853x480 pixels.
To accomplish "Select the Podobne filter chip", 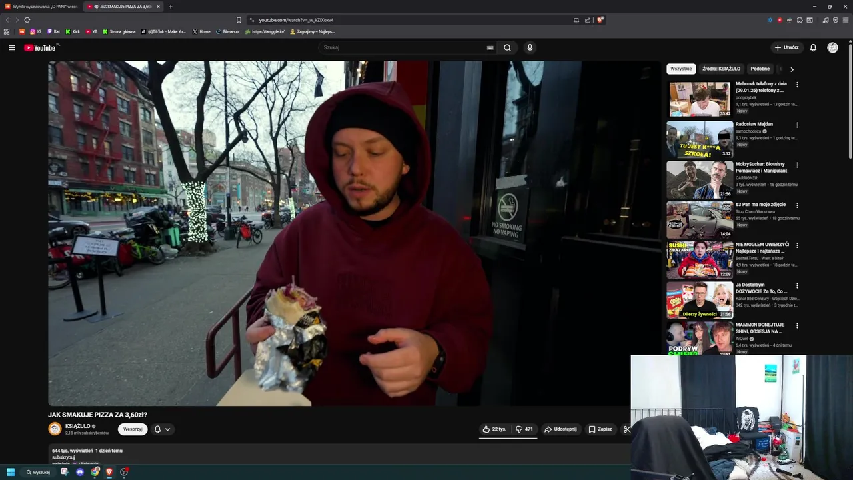I will tap(760, 69).
